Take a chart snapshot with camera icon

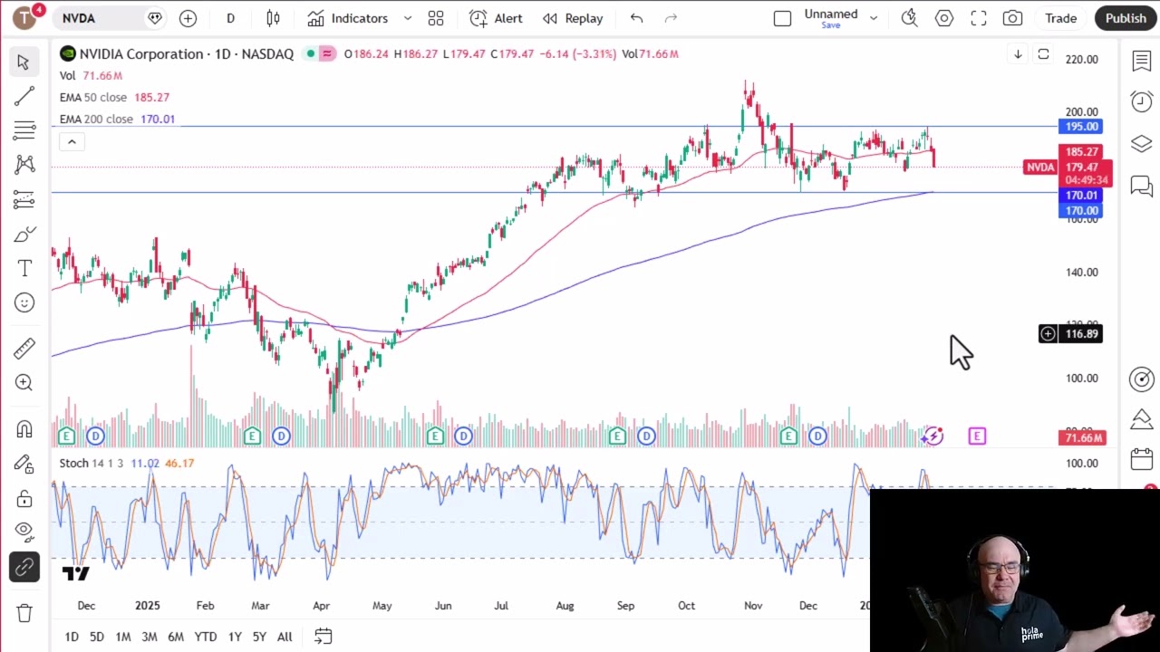click(x=1012, y=18)
